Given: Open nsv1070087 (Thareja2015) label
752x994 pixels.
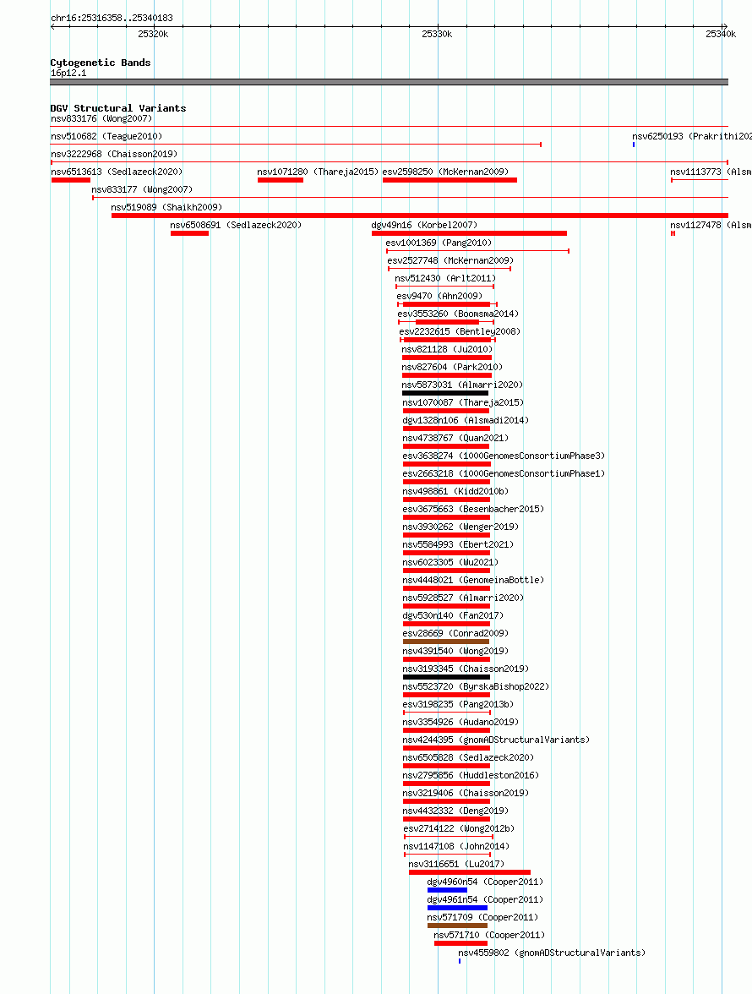Looking at the screenshot, I should (x=463, y=402).
